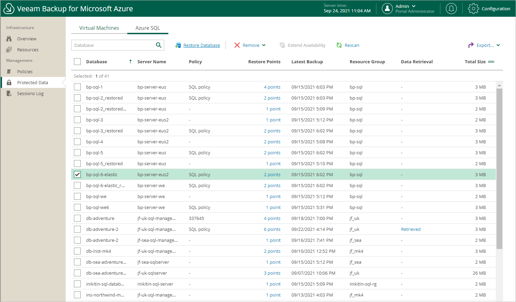This screenshot has height=302, width=516.
Task: Switch to the Virtual Machines tab
Action: point(99,28)
